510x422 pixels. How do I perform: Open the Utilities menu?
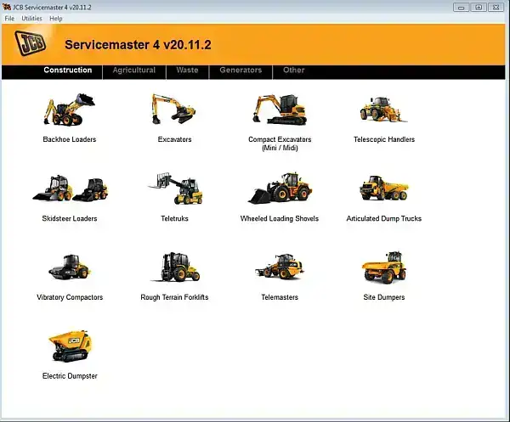[32, 19]
